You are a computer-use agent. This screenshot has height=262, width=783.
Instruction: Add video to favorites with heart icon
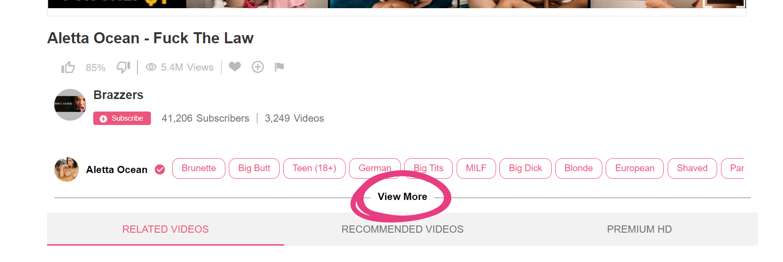(235, 67)
